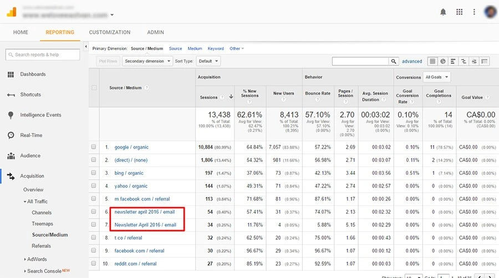Expand the AdWords section
The image size is (499, 278).
click(25, 259)
